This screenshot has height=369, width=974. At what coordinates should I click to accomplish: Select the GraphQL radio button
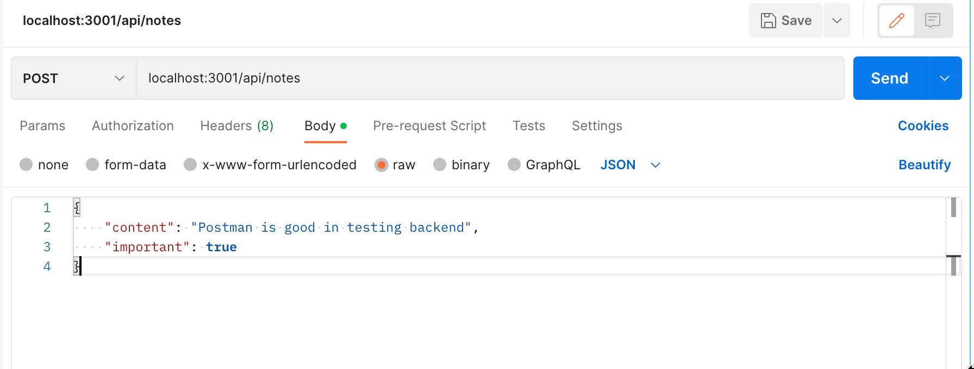[x=514, y=165]
